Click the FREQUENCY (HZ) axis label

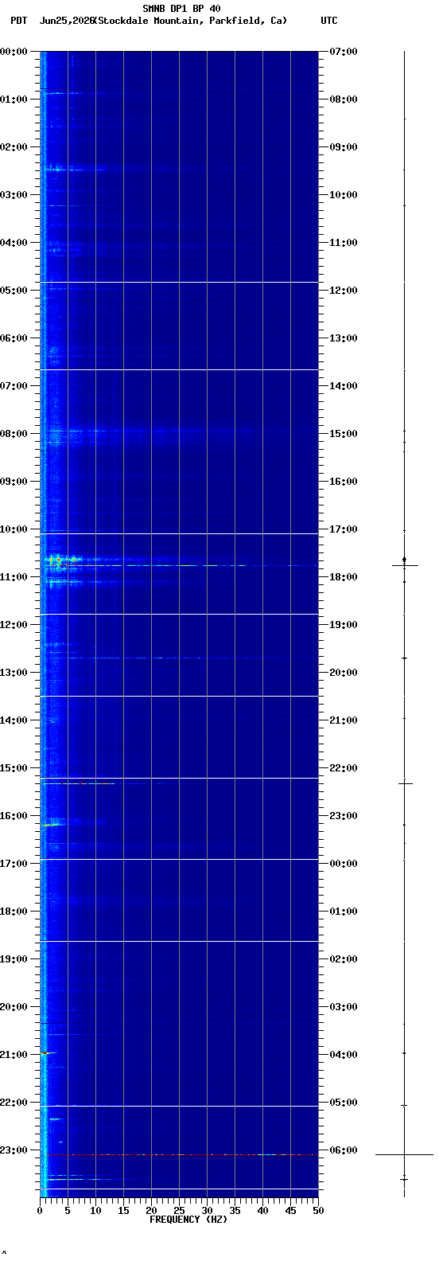pyautogui.click(x=188, y=1220)
